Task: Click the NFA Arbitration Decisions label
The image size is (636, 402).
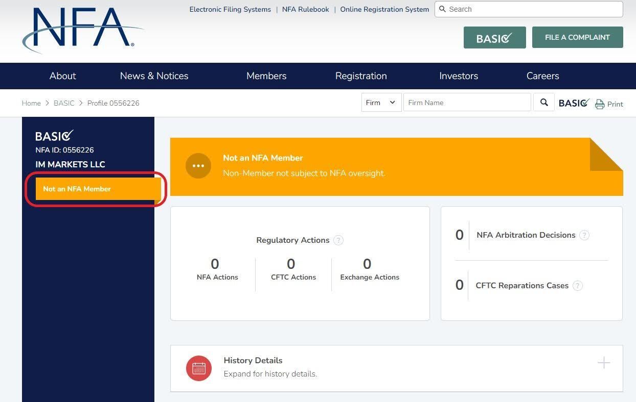Action: [x=526, y=235]
